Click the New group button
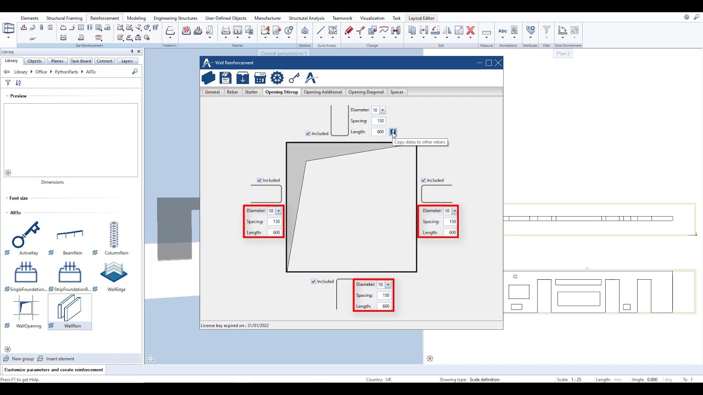703x395 pixels. (x=18, y=359)
